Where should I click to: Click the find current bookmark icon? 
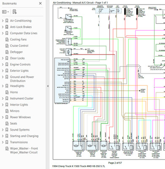coord(14,12)
